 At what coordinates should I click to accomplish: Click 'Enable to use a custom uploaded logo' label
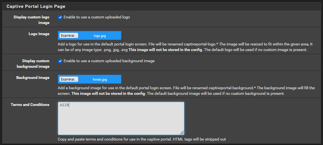tap(97, 17)
